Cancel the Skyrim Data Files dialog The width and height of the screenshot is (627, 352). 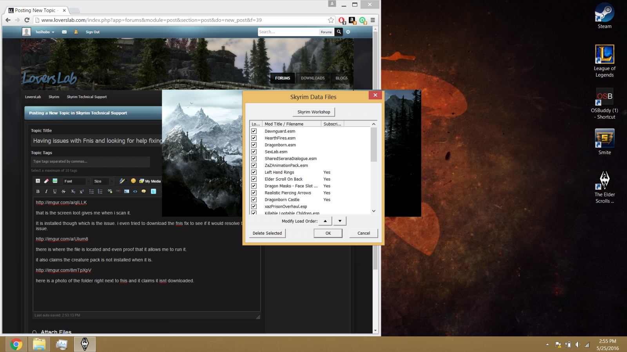(364, 233)
